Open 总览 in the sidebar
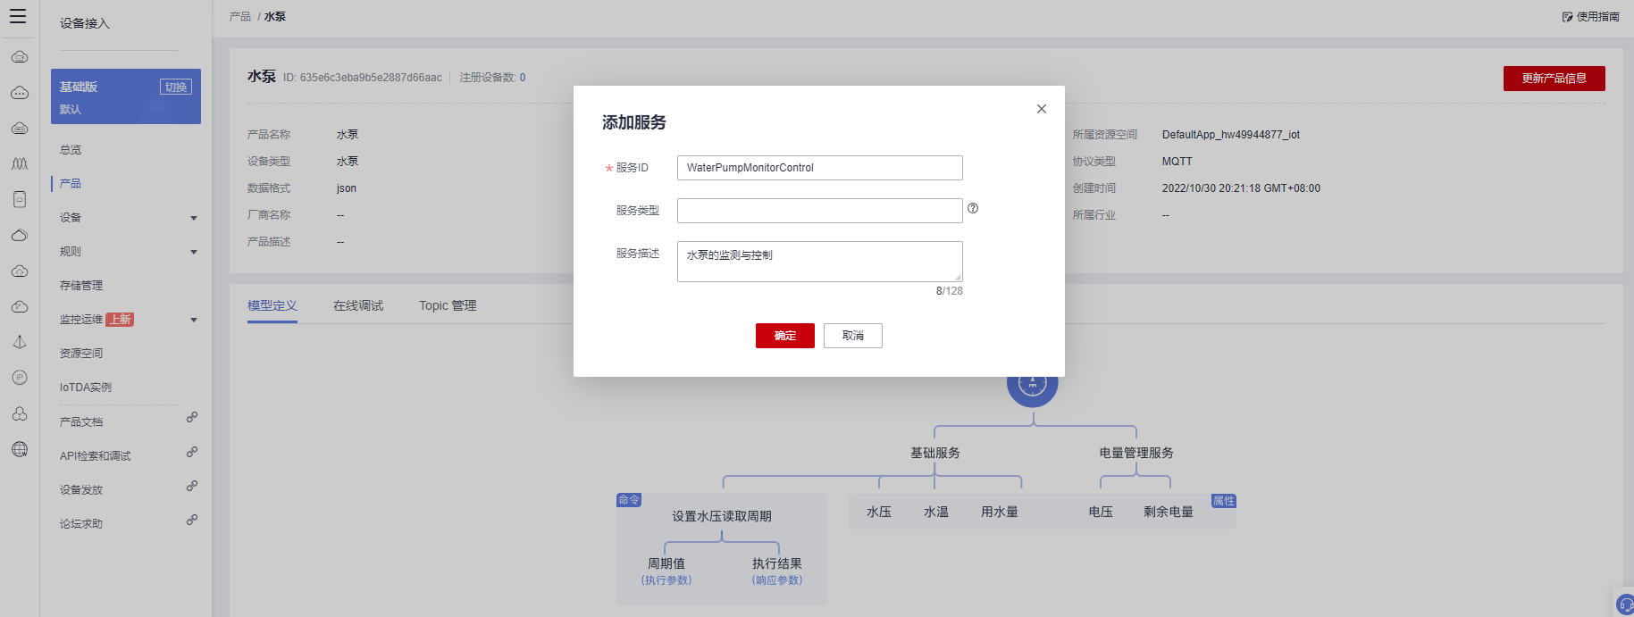Viewport: 1634px width, 617px height. click(71, 150)
